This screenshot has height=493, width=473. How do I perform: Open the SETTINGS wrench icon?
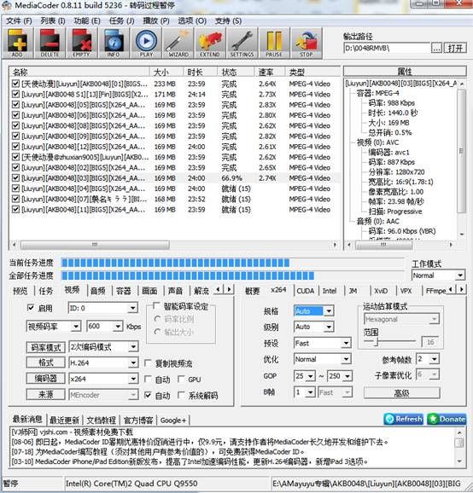[x=242, y=43]
